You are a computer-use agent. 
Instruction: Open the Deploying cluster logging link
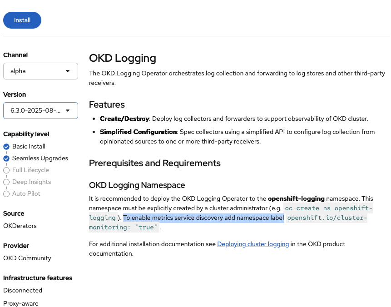(x=253, y=244)
